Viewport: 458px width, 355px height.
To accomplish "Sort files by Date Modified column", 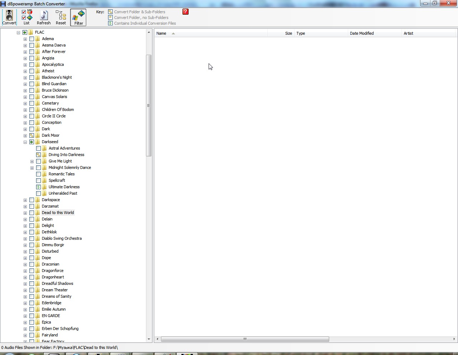I will click(375, 33).
